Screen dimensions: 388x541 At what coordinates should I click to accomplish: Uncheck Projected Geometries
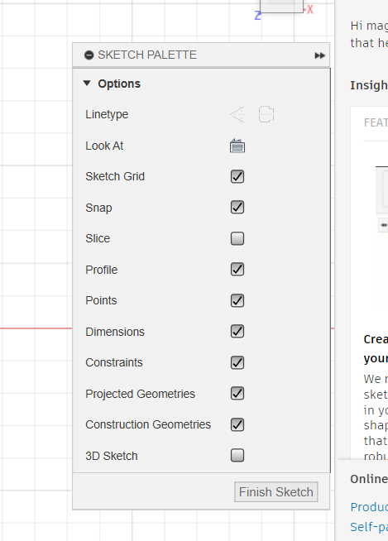237,393
